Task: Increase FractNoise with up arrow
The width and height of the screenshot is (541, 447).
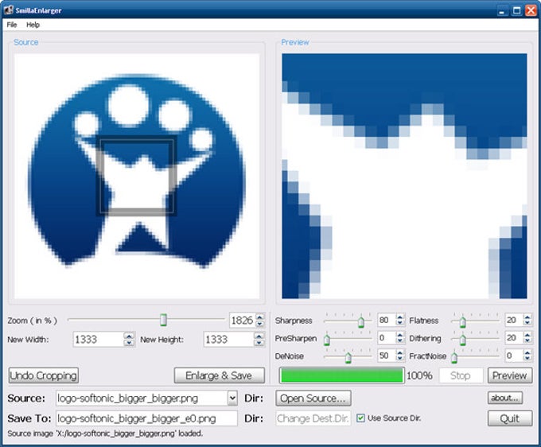Action: click(x=527, y=352)
